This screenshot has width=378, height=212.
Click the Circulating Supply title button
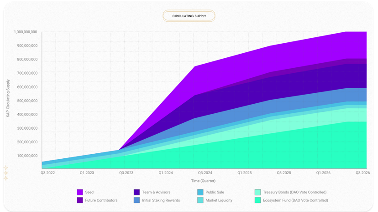[189, 16]
